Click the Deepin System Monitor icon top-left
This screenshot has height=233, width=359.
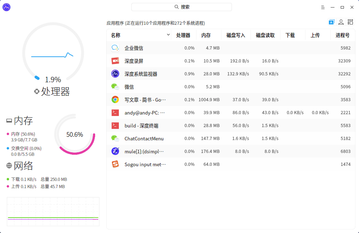(x=6, y=7)
